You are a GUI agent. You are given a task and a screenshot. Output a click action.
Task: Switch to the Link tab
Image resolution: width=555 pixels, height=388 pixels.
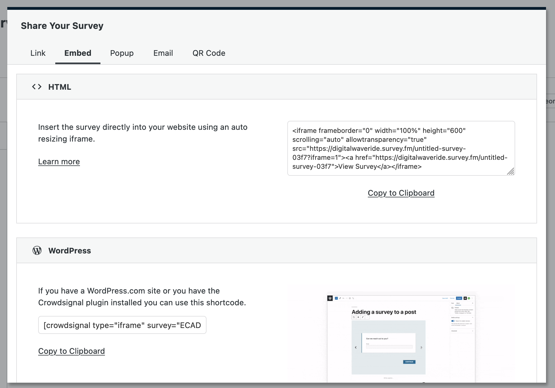coord(38,53)
